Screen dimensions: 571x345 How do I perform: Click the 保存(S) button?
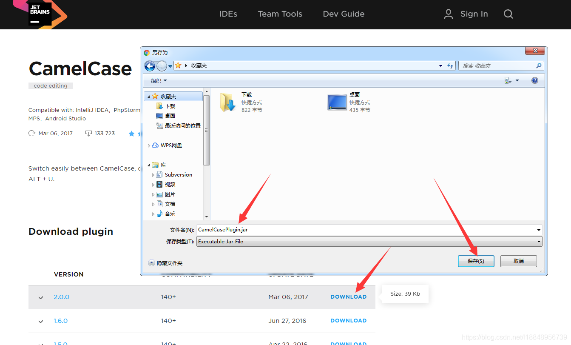(x=476, y=261)
